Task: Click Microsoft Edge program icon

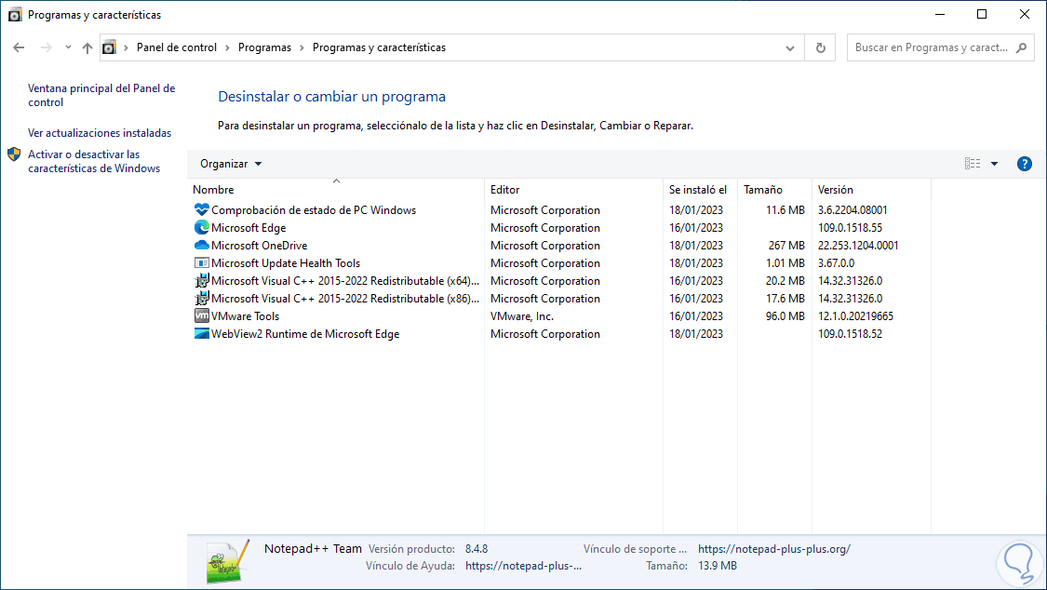Action: [202, 228]
